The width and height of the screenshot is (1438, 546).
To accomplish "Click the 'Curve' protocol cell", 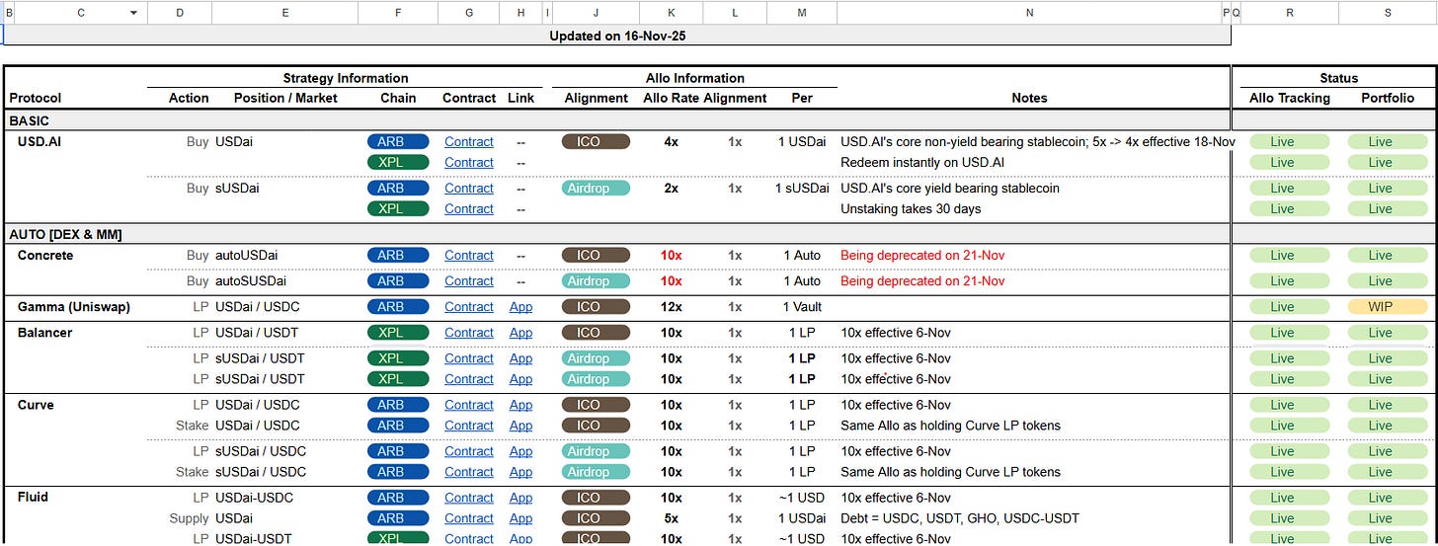I will pos(36,405).
